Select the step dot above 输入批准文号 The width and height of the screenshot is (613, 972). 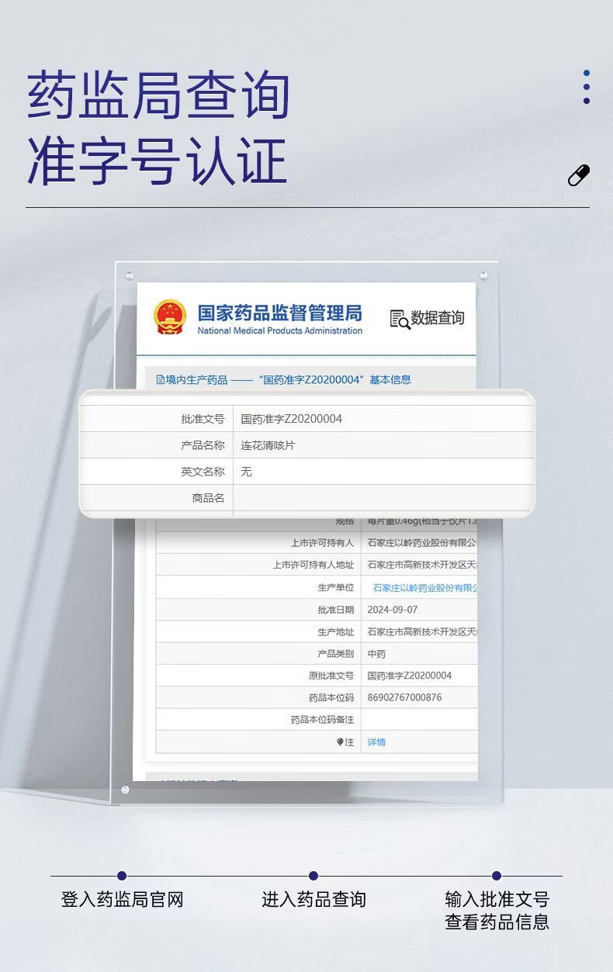[x=497, y=876]
